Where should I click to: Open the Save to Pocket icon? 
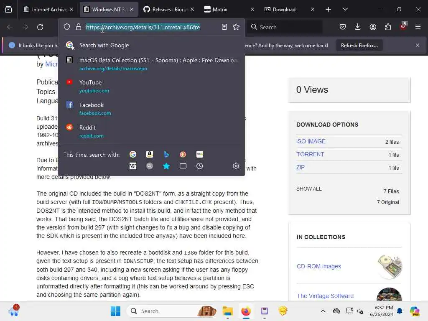click(343, 27)
